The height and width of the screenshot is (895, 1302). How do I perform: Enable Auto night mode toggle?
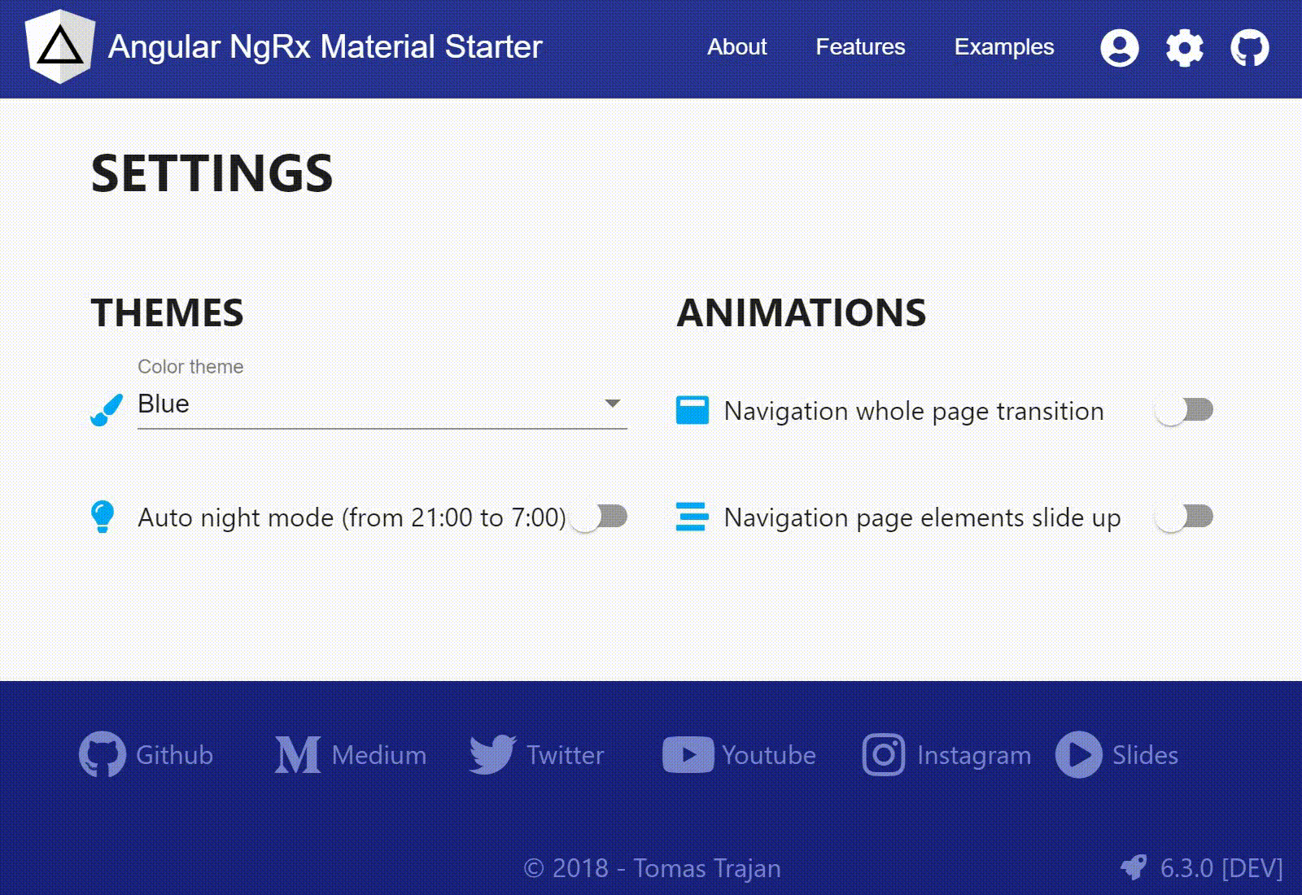tap(602, 518)
